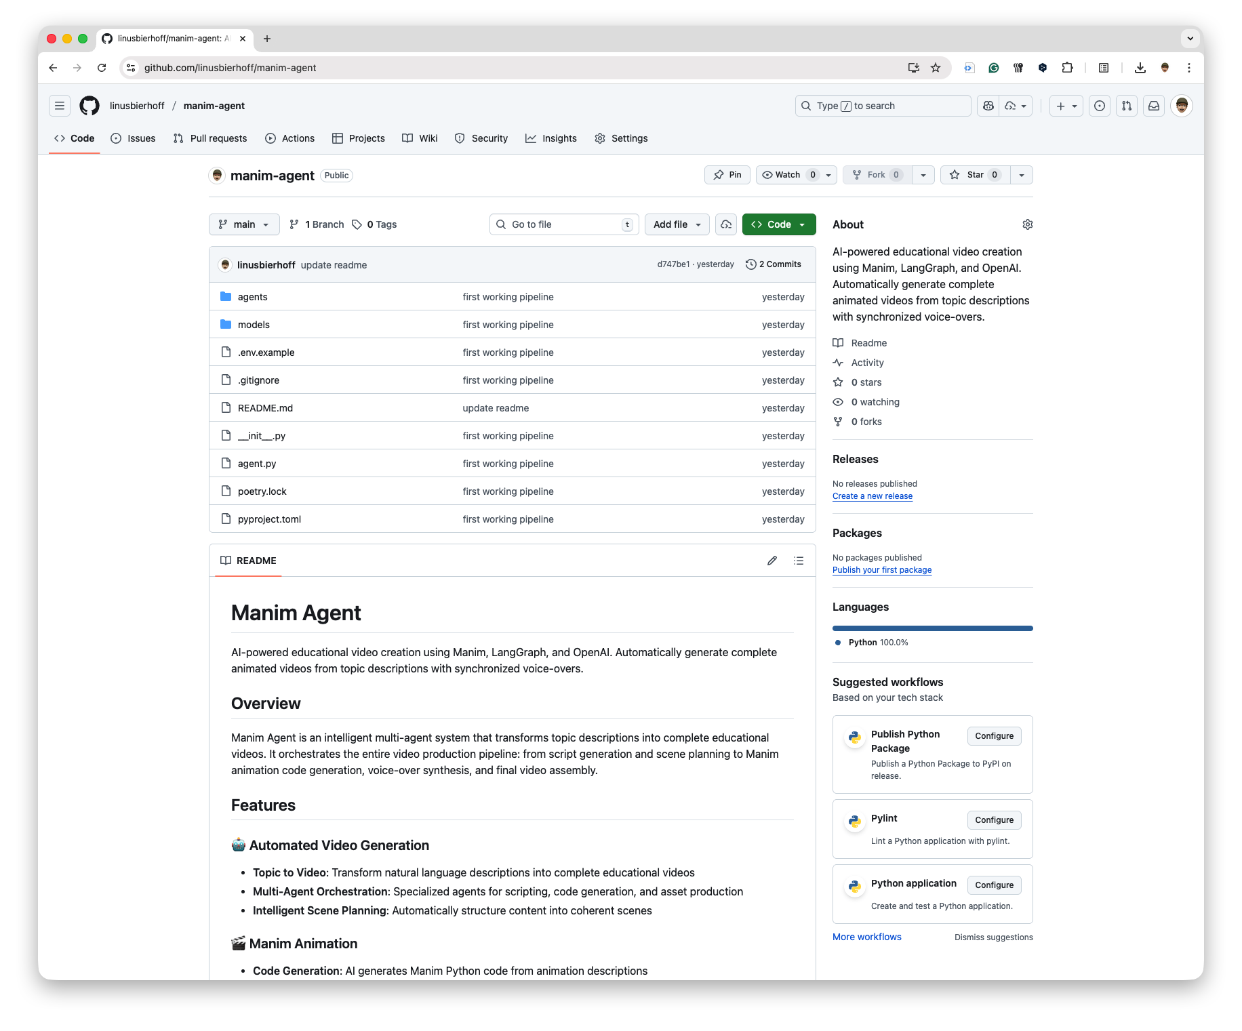Image resolution: width=1242 pixels, height=1031 pixels.
Task: Open the notifications inbox icon
Action: 1153,106
